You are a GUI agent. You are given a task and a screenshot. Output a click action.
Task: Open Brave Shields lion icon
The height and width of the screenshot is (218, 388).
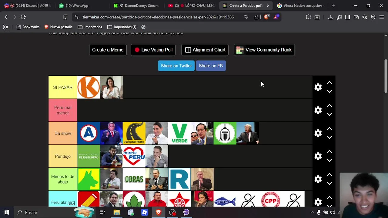[266, 17]
